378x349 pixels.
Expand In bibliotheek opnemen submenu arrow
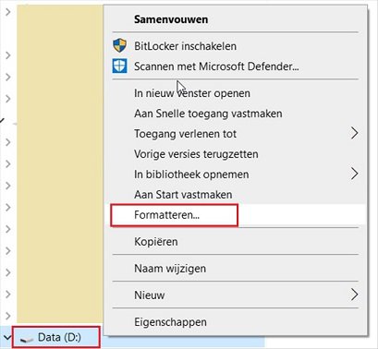[355, 174]
